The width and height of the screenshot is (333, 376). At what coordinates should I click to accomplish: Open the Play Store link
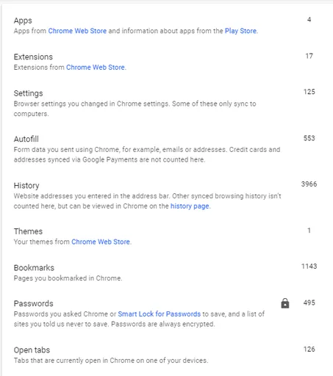coord(240,31)
